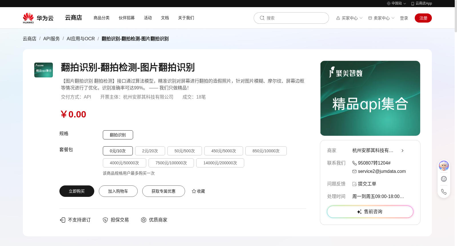457x246 pixels.
Task: Click the small product logo thumbnail
Action: point(43,70)
